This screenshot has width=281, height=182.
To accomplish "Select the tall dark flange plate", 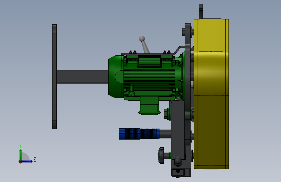I will (54, 77).
